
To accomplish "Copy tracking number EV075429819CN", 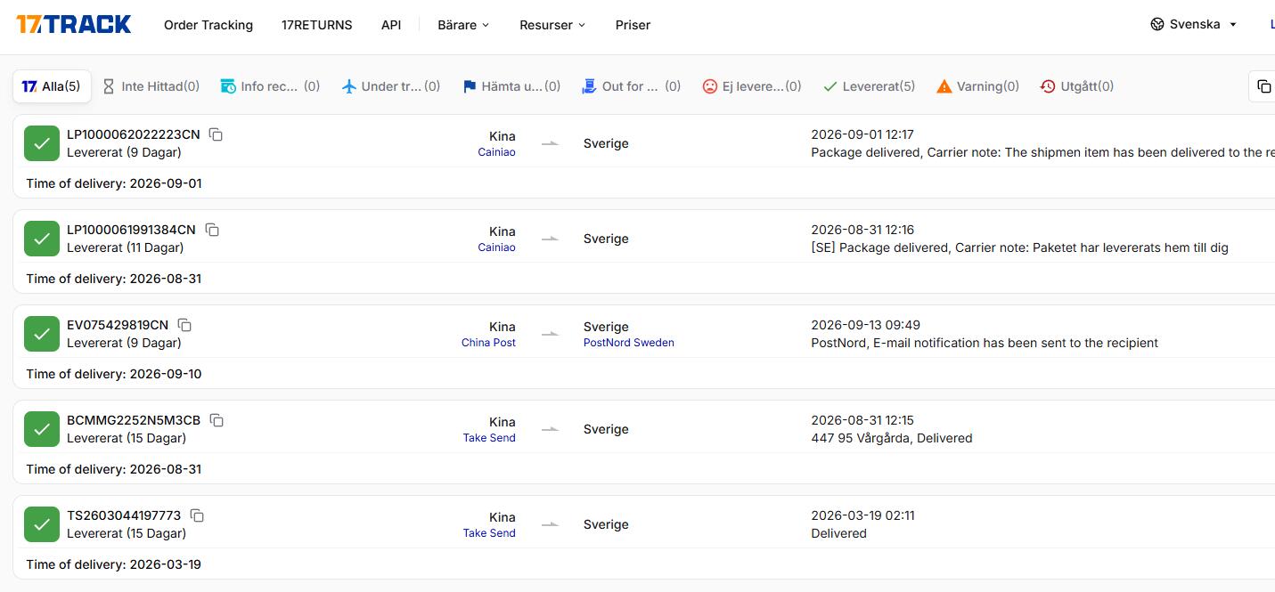I will [184, 325].
